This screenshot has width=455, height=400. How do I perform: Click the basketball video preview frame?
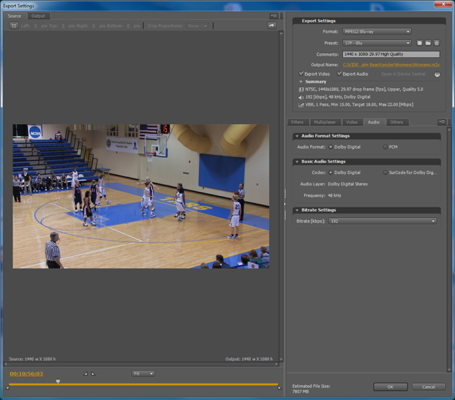click(141, 197)
